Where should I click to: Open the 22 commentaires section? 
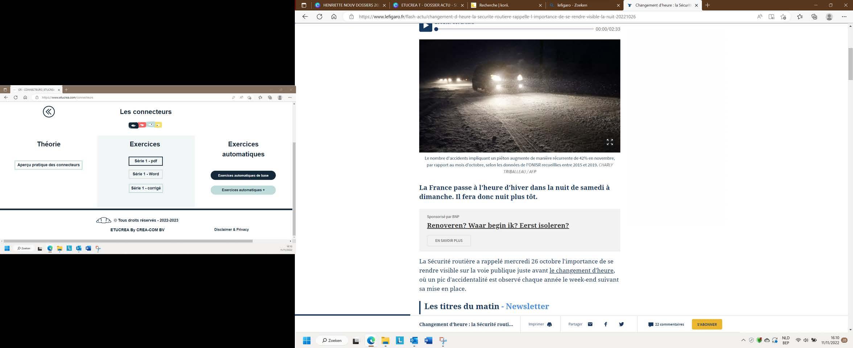(x=666, y=324)
